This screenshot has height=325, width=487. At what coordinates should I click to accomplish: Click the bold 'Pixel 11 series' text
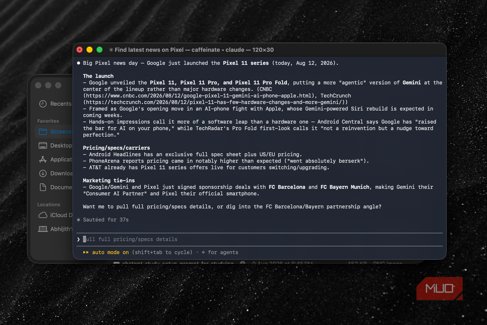pyautogui.click(x=246, y=63)
